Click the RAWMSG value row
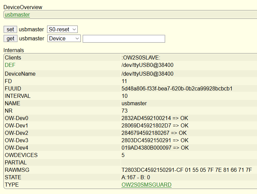The height and width of the screenshot is (194, 257). click(x=186, y=170)
